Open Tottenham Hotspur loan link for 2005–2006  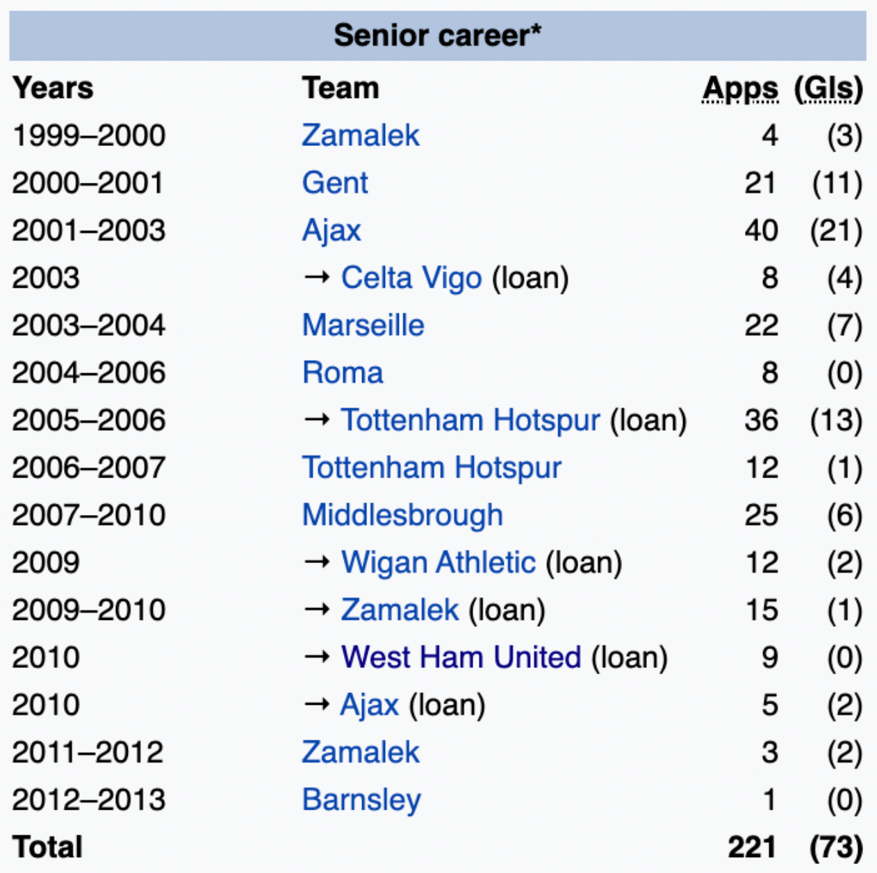click(x=470, y=421)
